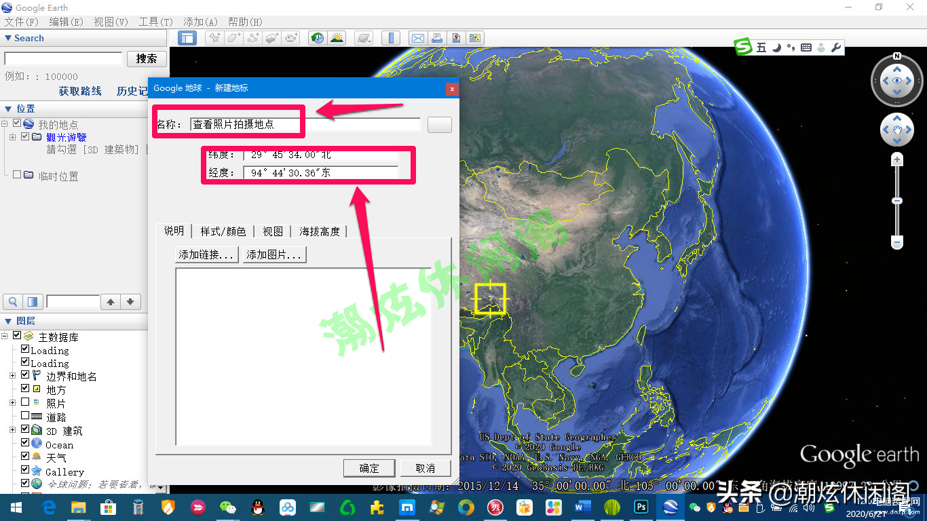Click the save image toolbar icon
Screen dimensions: 927x521
pyautogui.click(x=456, y=38)
